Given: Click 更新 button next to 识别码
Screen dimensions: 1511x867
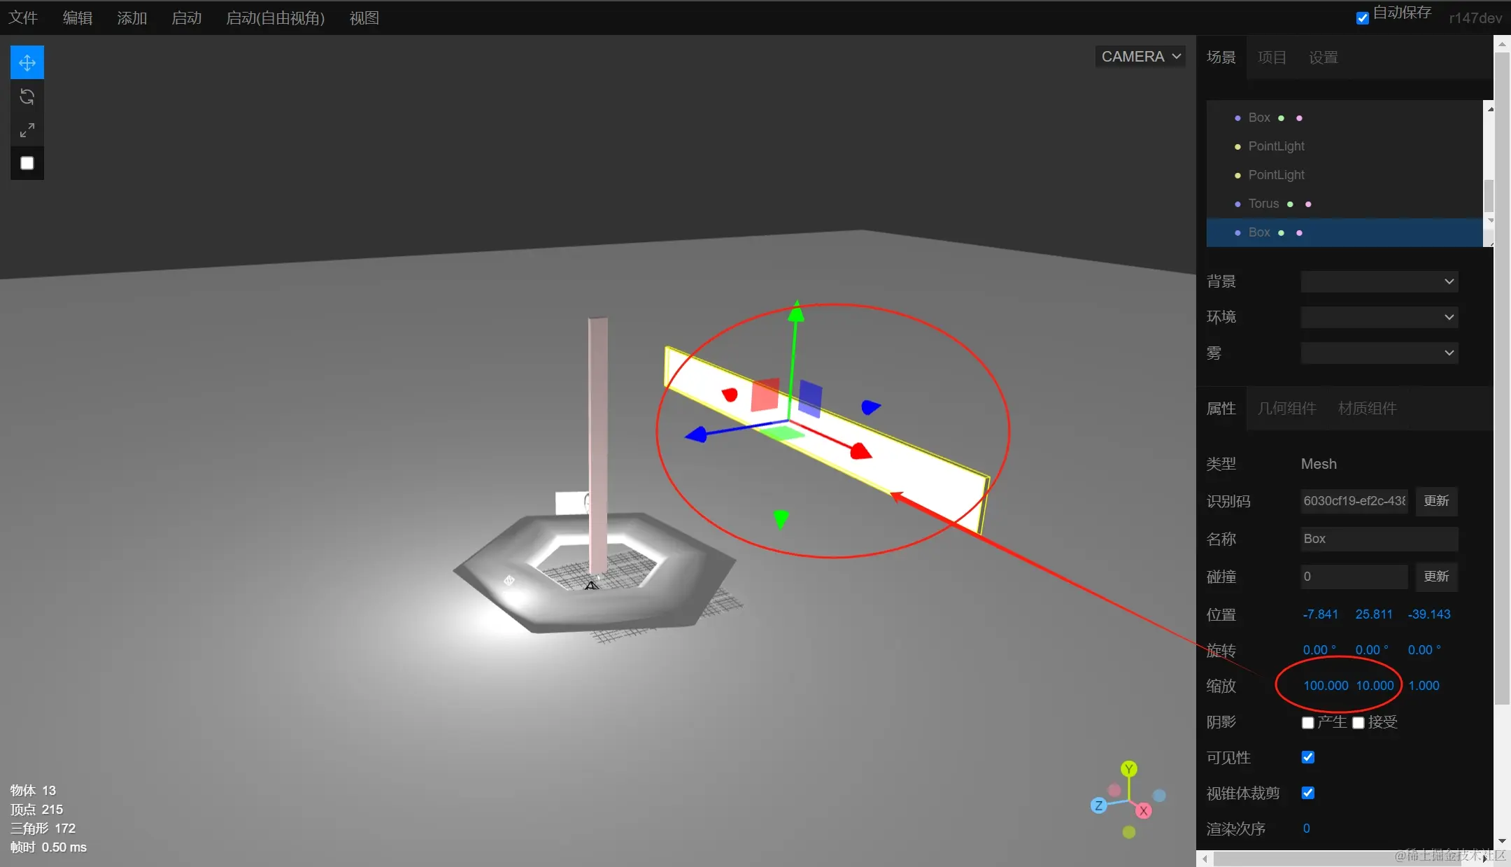Looking at the screenshot, I should coord(1436,501).
